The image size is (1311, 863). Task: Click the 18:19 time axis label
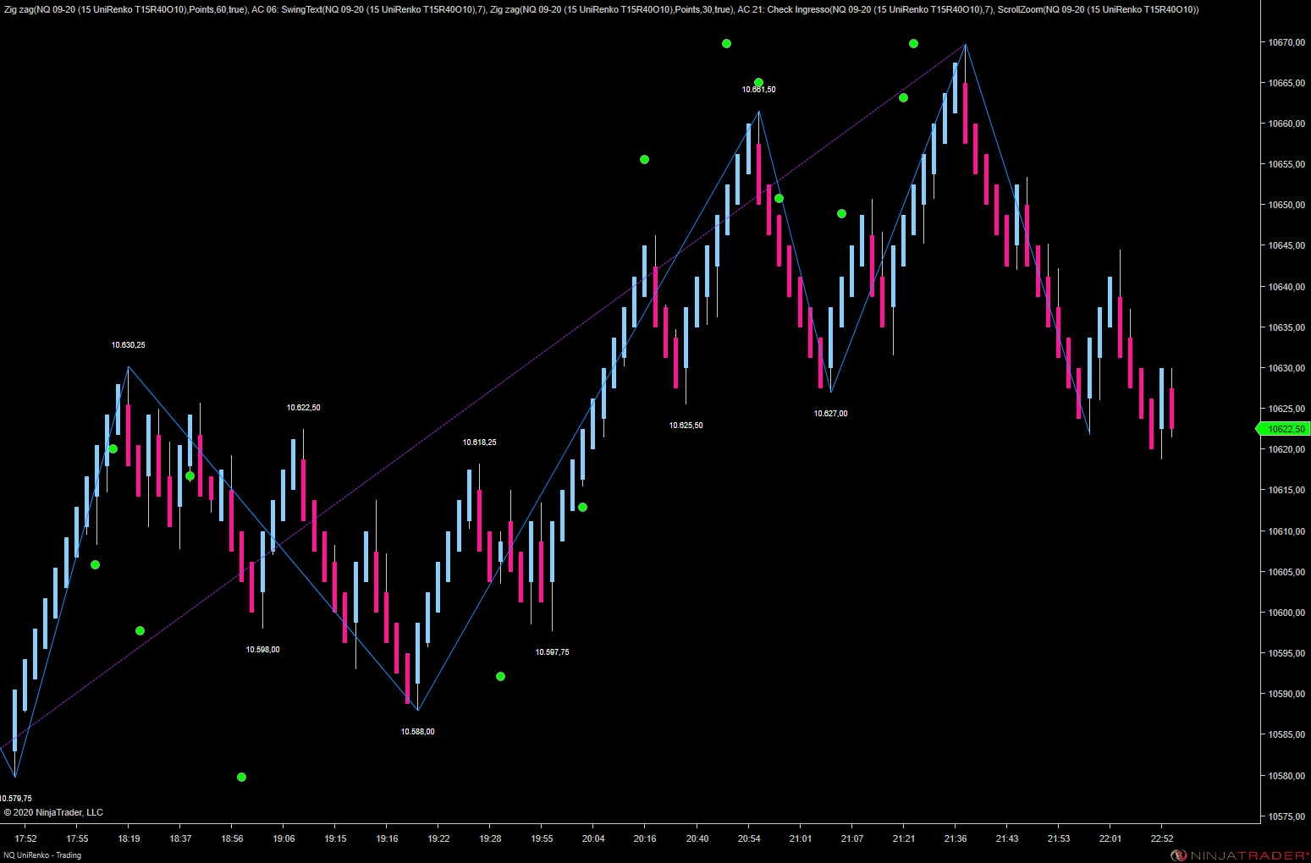(x=129, y=838)
